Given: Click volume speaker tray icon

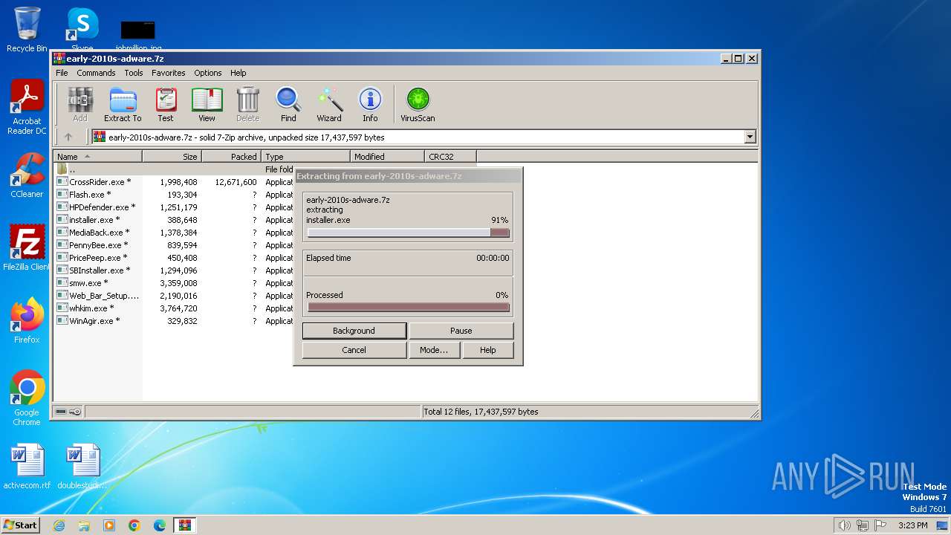Looking at the screenshot, I should [844, 525].
